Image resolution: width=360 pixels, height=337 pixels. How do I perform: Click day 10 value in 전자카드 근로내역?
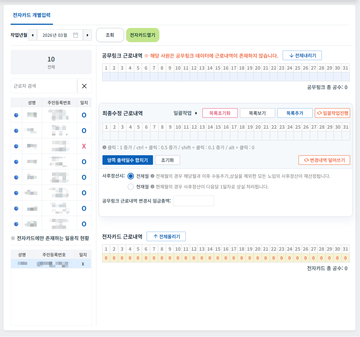(178, 258)
